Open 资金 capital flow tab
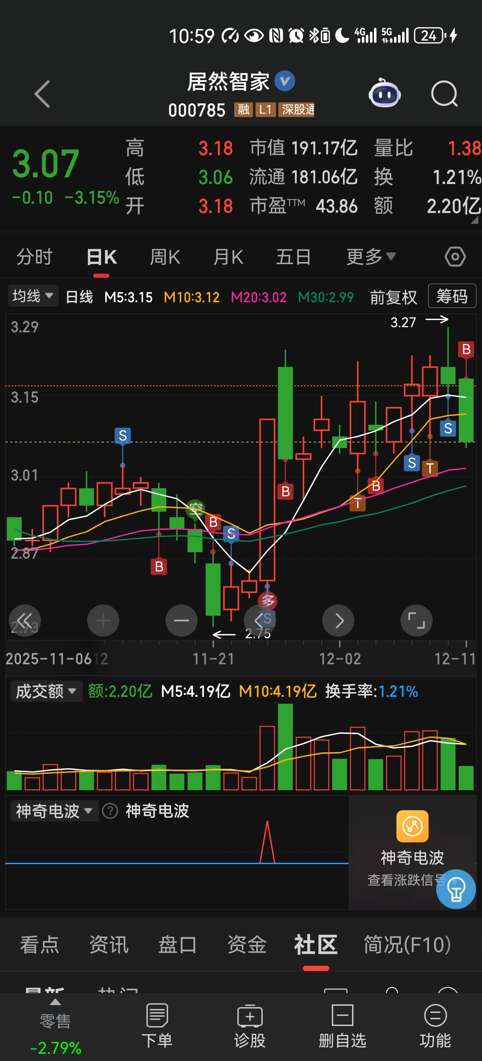 247,944
